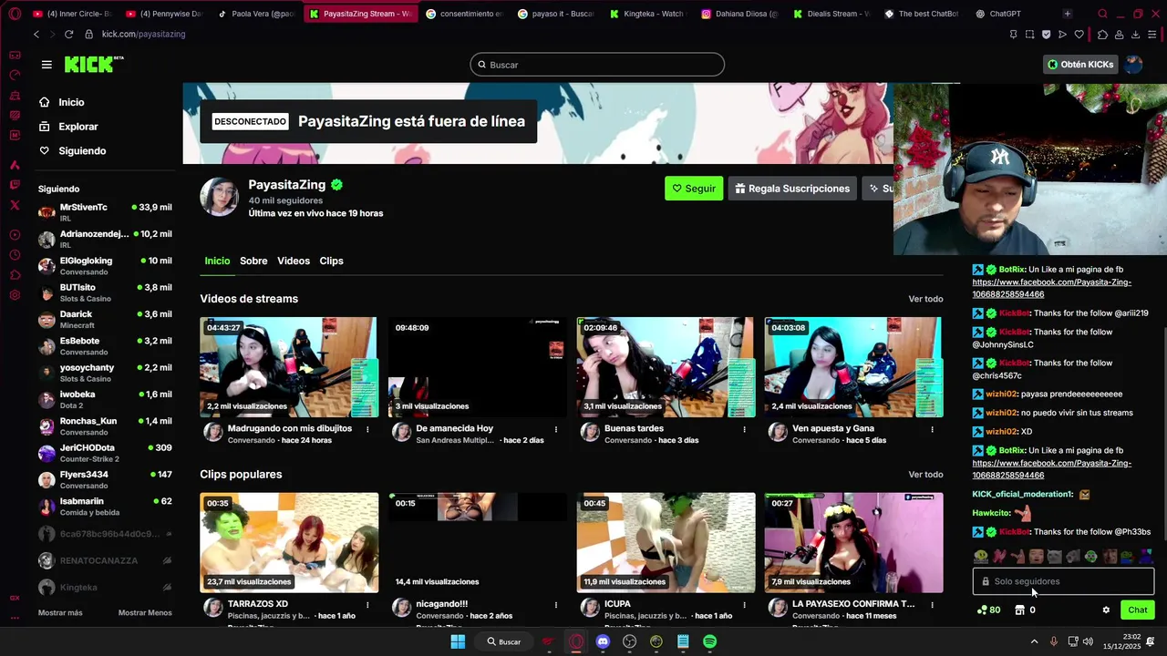
Task: Open options for Ven apuesta y Gana
Action: 932,428
